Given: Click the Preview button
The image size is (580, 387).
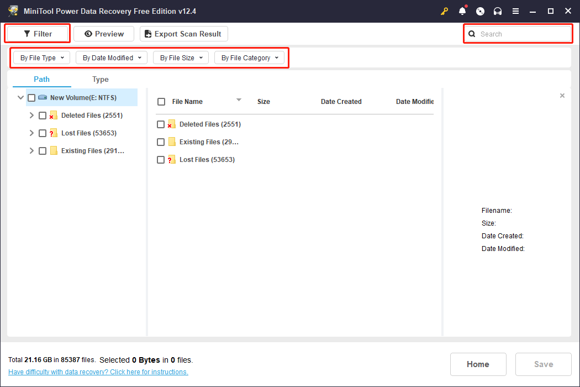Looking at the screenshot, I should point(104,34).
